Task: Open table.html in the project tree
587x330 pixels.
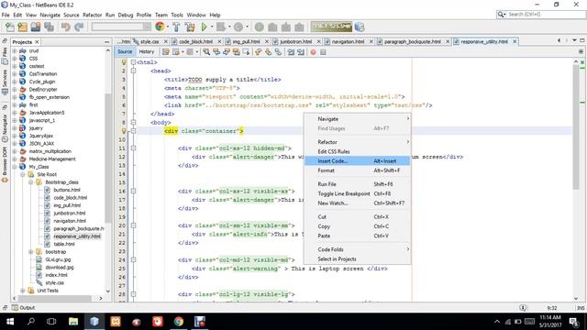Action: (x=64, y=244)
